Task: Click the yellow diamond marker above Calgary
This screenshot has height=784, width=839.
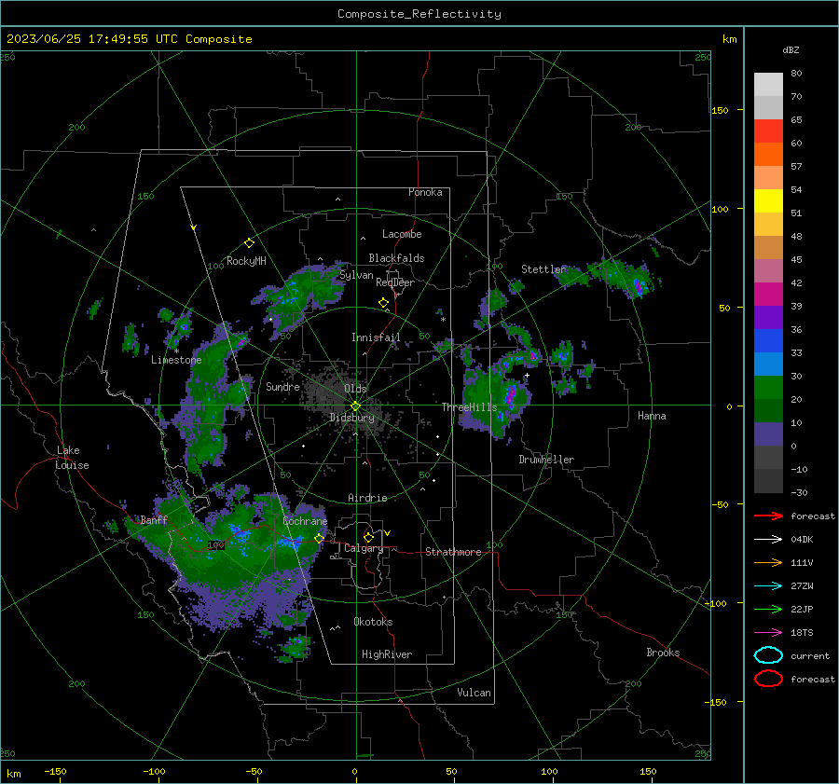Action: coord(368,537)
